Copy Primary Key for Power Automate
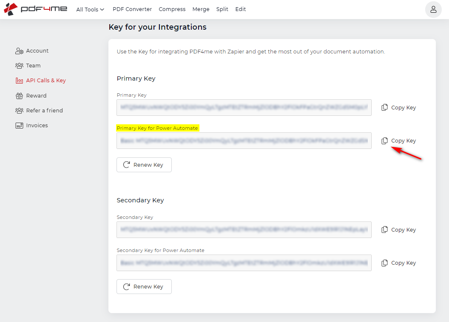 tap(398, 141)
